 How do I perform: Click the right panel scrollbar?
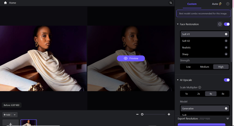coord(231,35)
